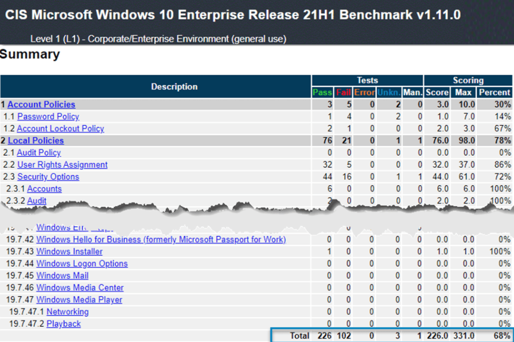Click the Pass column header

coord(322,92)
